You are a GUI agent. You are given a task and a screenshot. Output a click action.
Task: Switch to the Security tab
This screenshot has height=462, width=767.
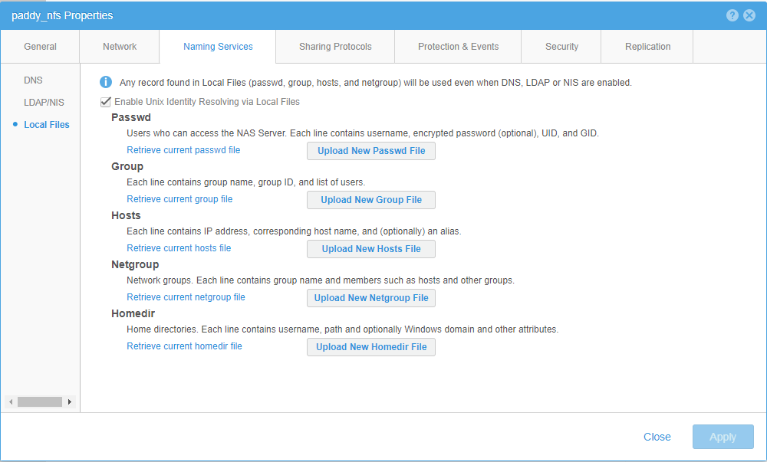point(561,46)
